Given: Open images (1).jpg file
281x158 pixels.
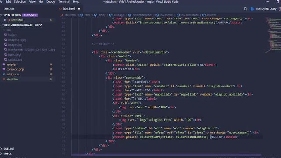Looking at the screenshot, I should click(x=17, y=40).
